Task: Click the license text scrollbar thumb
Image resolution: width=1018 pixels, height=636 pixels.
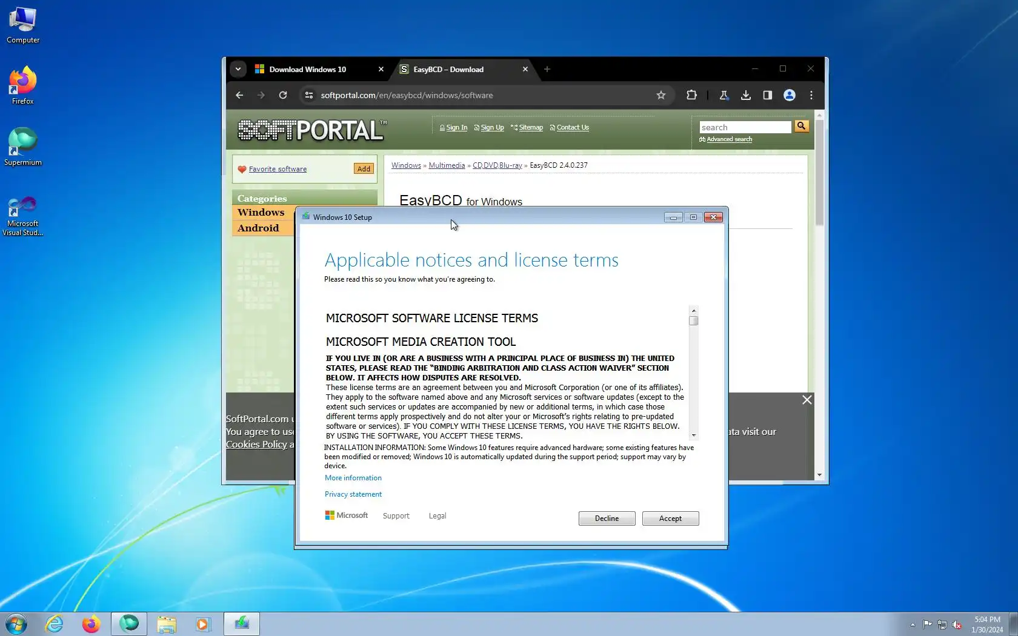Action: click(694, 321)
